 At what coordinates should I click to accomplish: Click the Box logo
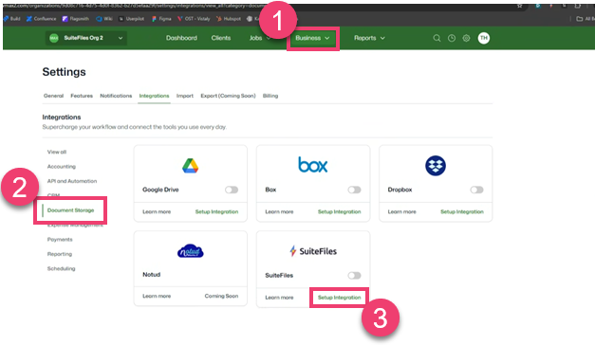tap(312, 165)
